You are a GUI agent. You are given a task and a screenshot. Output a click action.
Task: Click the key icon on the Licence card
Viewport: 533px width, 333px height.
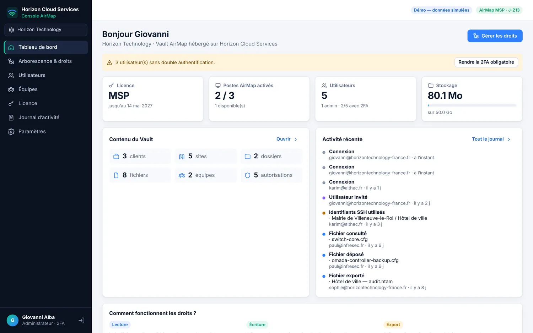[x=111, y=86]
